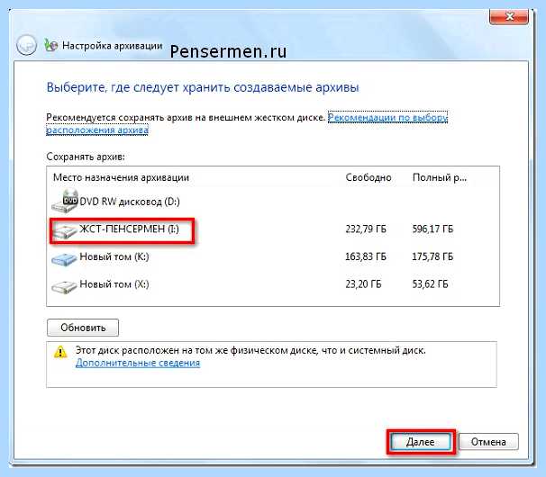Click the heading Выберите, где следует хранить
Image resolution: width=546 pixels, height=477 pixels.
click(x=203, y=87)
